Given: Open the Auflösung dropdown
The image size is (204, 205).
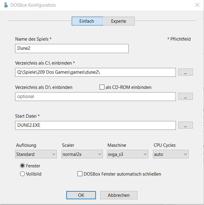Looking at the screenshot, I should pyautogui.click(x=36, y=154).
